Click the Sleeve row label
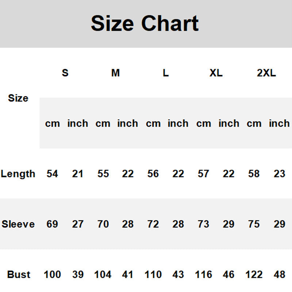The height and width of the screenshot is (292, 292). [x=18, y=224]
